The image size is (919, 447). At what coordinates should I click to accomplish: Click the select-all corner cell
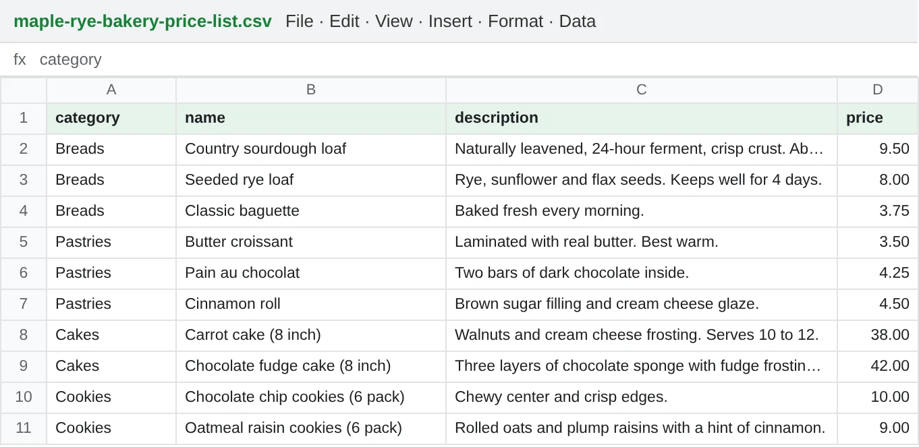click(24, 90)
